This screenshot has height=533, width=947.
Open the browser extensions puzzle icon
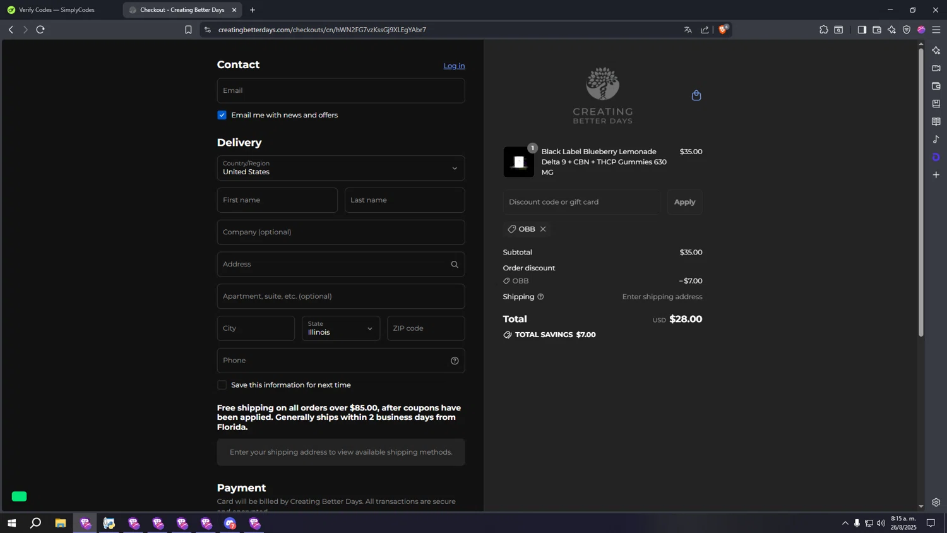tap(824, 30)
